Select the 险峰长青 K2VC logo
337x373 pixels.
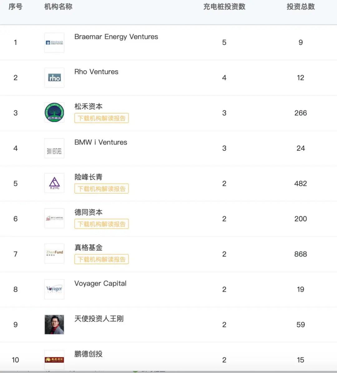(54, 183)
